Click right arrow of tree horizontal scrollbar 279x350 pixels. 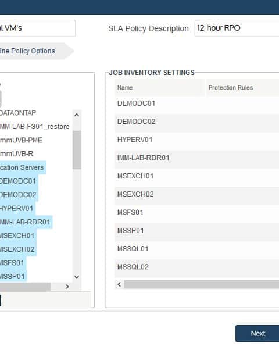coord(67,287)
